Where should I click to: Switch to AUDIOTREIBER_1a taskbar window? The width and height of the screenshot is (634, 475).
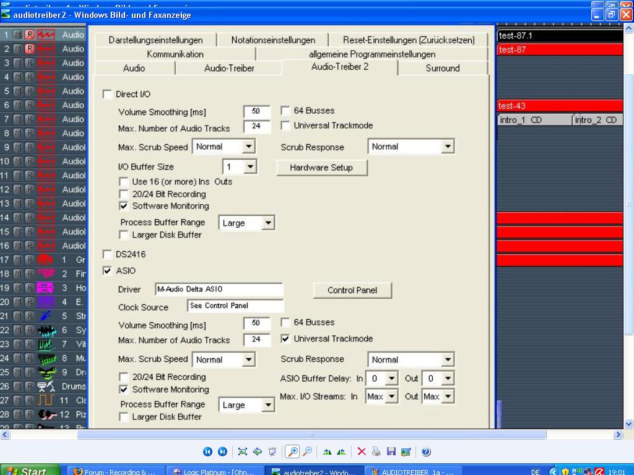(x=412, y=472)
